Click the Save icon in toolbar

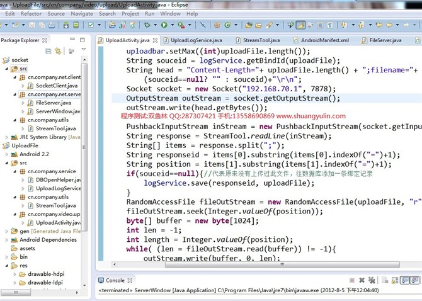(31, 25)
